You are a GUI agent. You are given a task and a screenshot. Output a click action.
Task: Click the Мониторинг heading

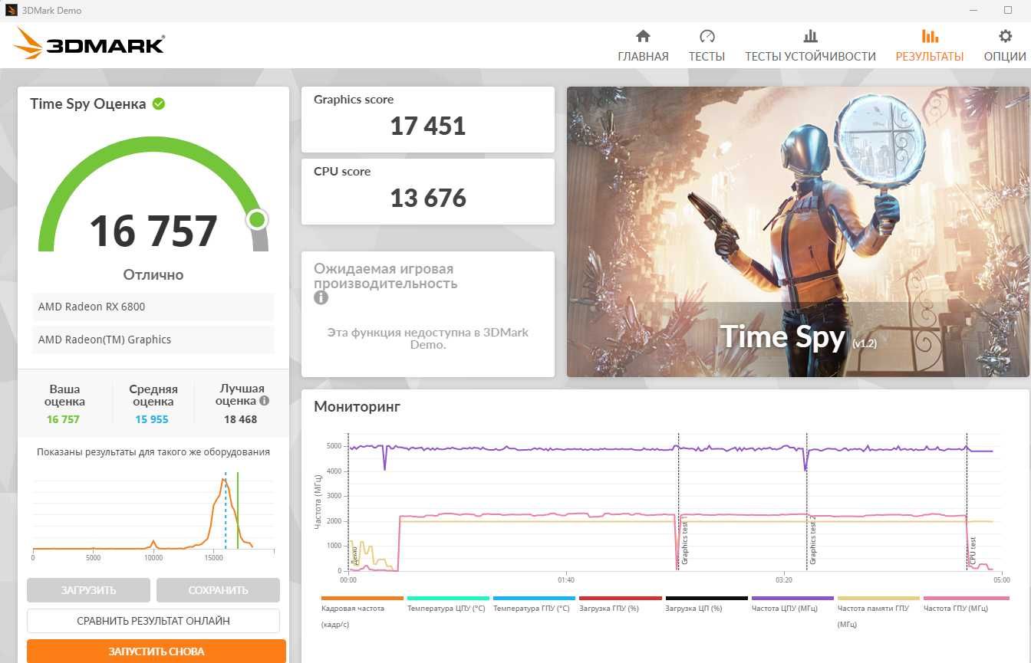click(x=357, y=407)
